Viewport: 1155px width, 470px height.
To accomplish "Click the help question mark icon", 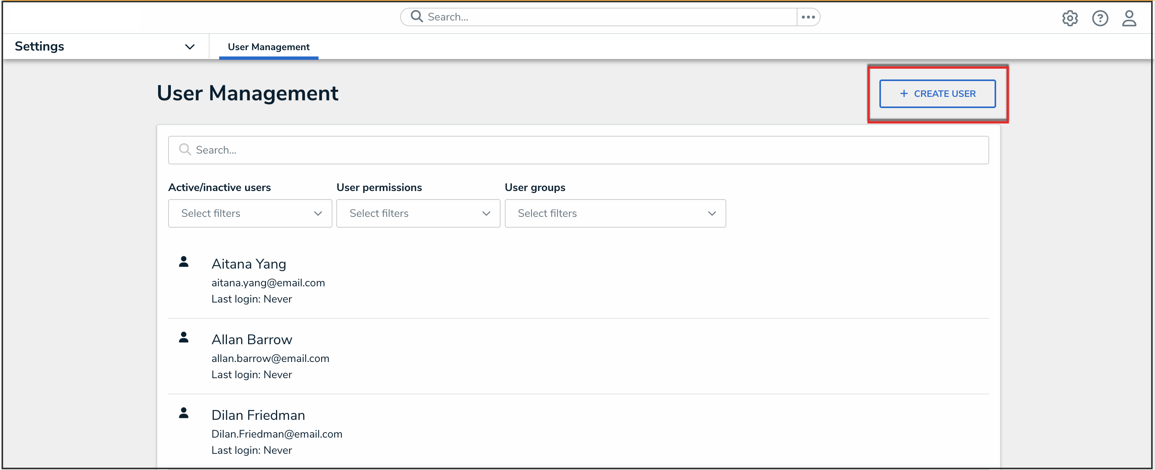I will tap(1100, 19).
